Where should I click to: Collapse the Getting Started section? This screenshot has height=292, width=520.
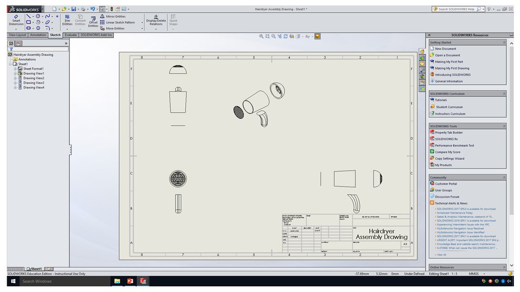pyautogui.click(x=504, y=43)
